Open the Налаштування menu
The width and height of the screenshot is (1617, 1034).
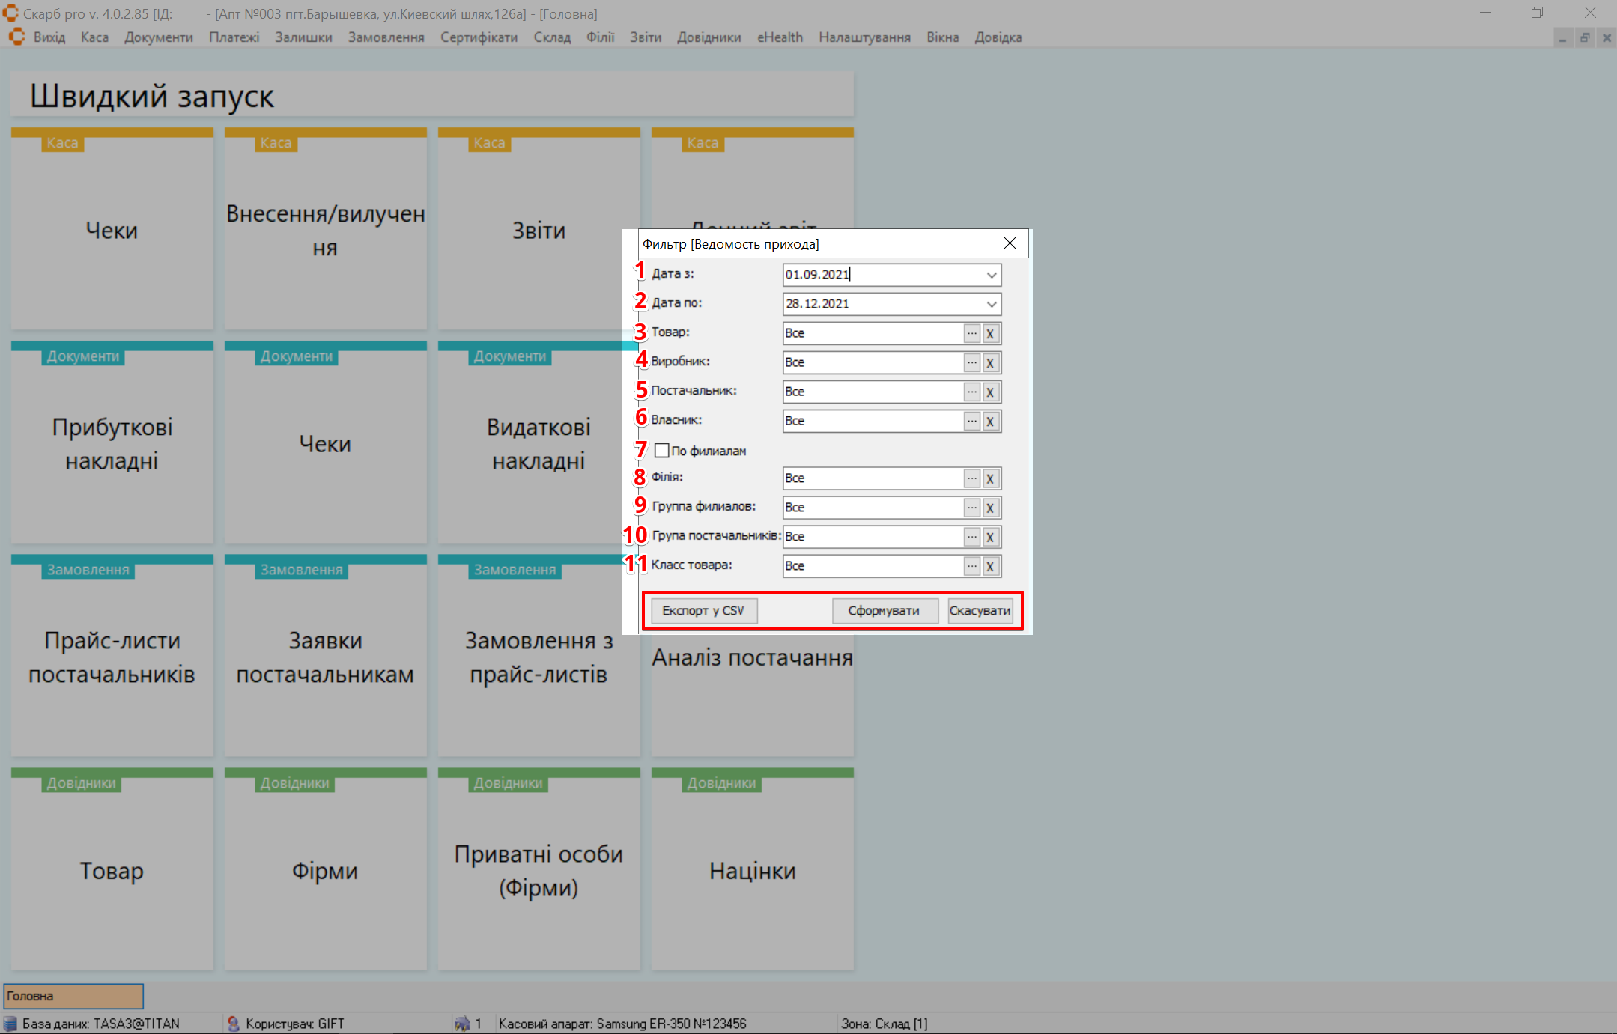pos(864,37)
